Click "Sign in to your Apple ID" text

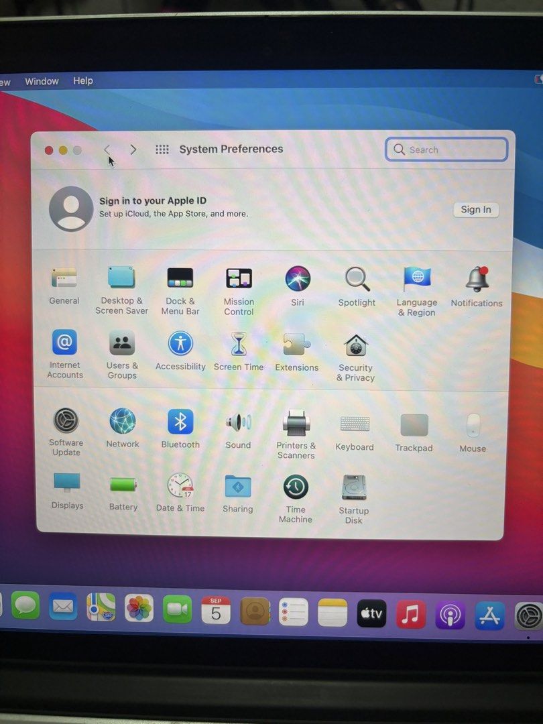(153, 201)
